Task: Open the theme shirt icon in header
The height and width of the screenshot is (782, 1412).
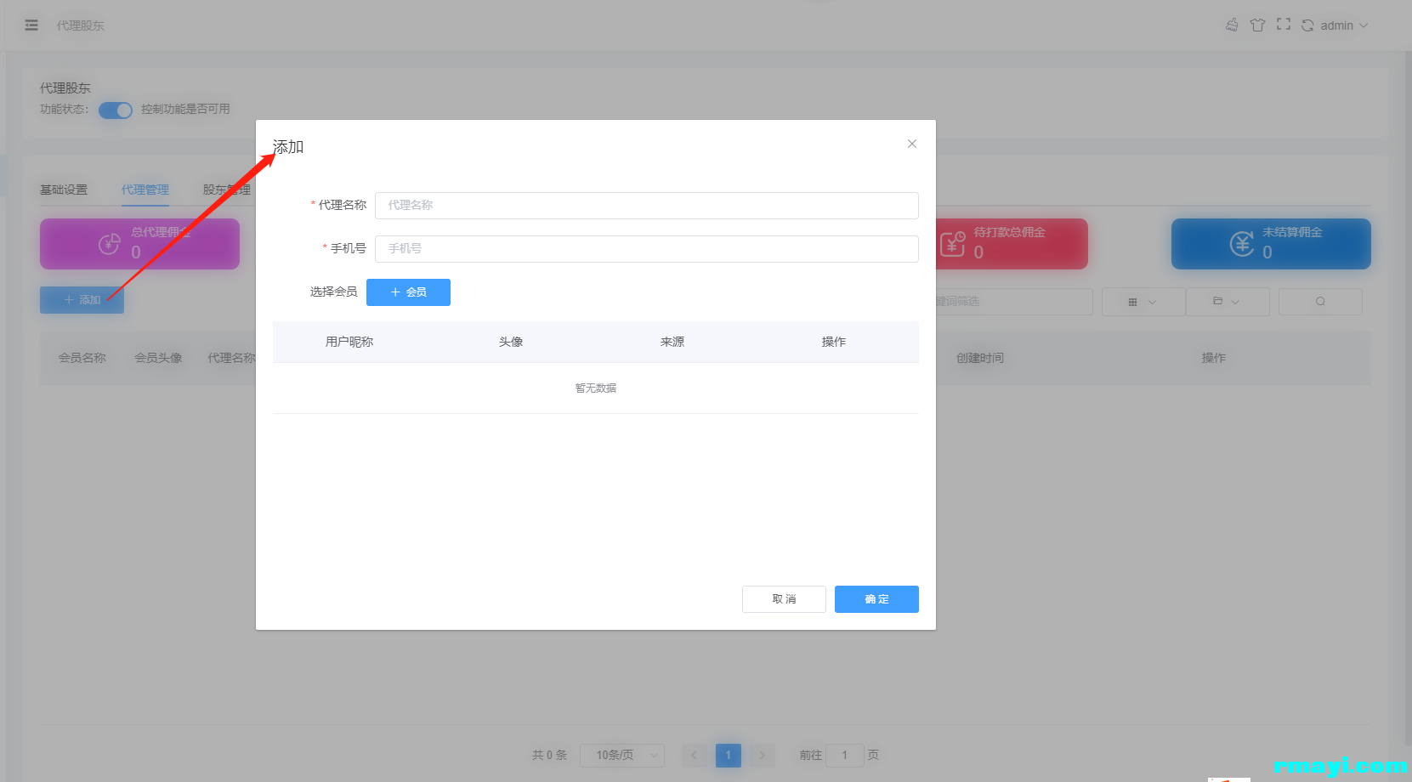Action: tap(1257, 25)
